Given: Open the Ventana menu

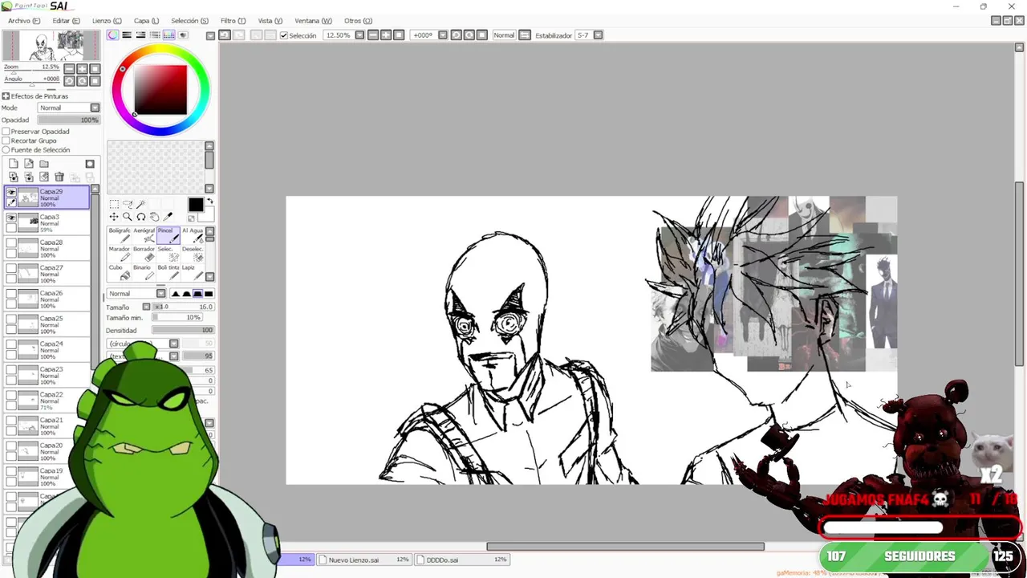Looking at the screenshot, I should pos(313,21).
